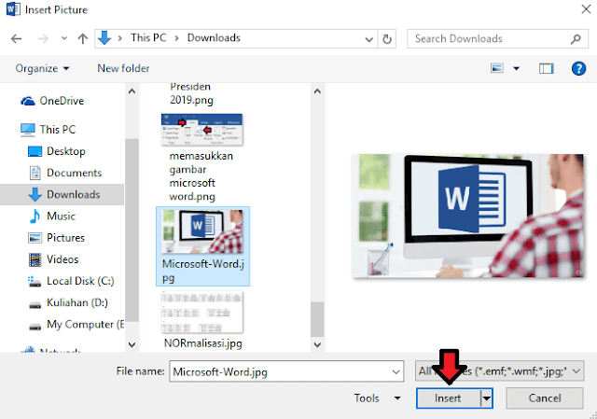The height and width of the screenshot is (419, 597).
Task: Select the Microsoft-Word.jpg thumbnail
Action: 202,231
